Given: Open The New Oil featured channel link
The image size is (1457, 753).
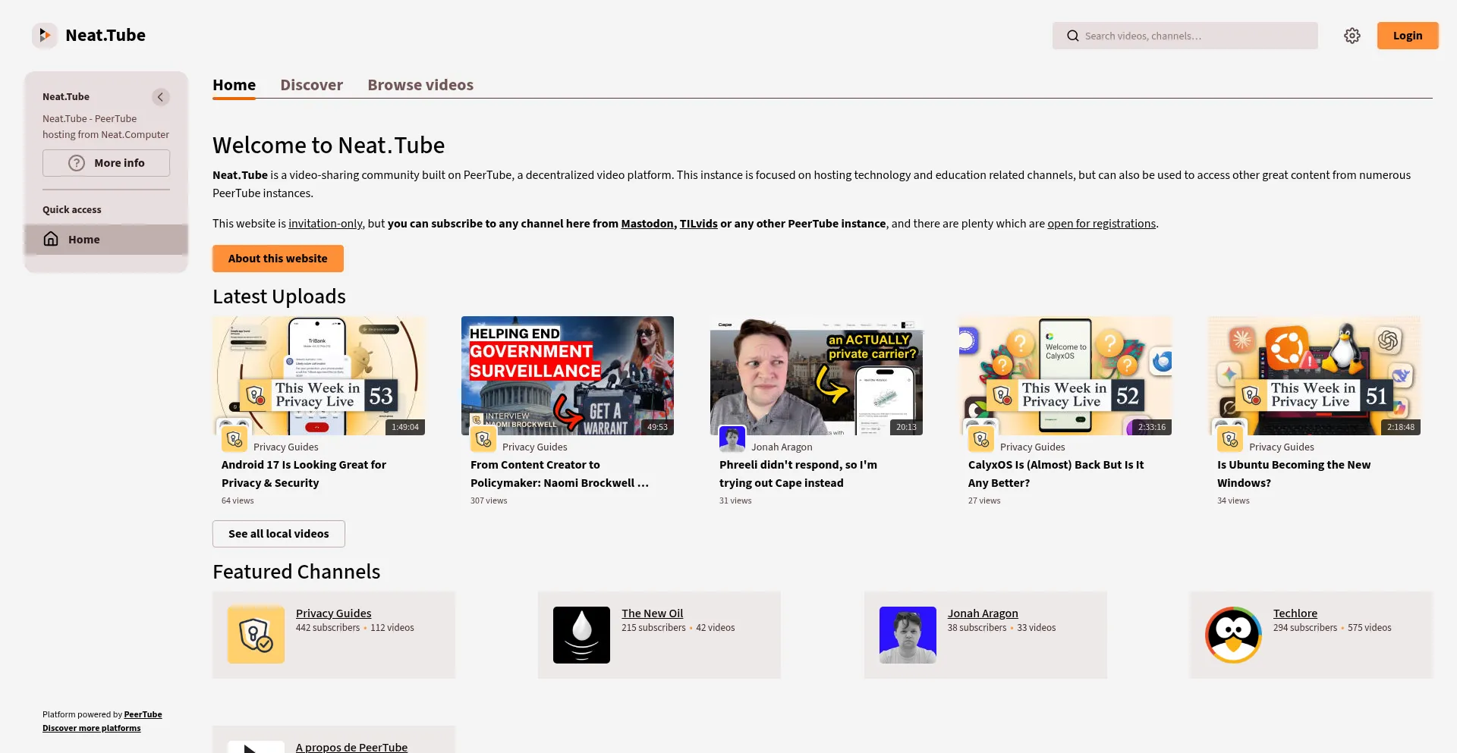Looking at the screenshot, I should pos(653,613).
